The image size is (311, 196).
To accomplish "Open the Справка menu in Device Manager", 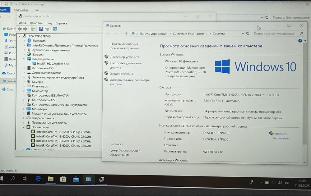I will click(x=61, y=23).
